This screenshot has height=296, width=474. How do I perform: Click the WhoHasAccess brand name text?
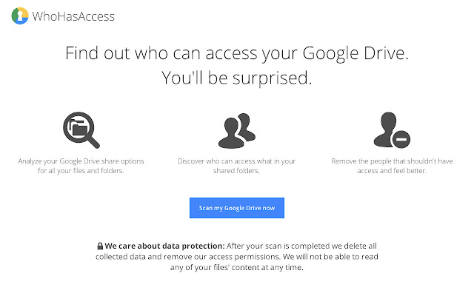73,16
